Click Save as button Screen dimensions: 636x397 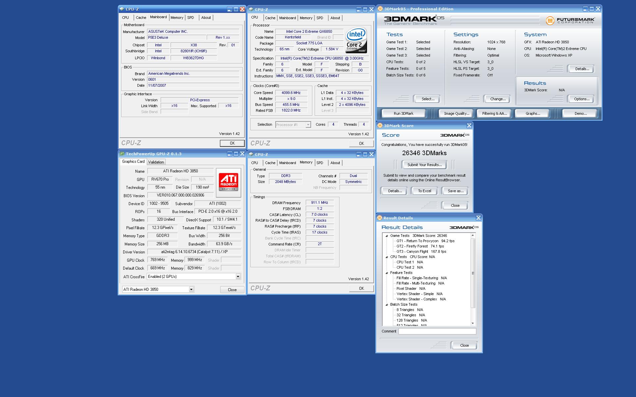455,191
